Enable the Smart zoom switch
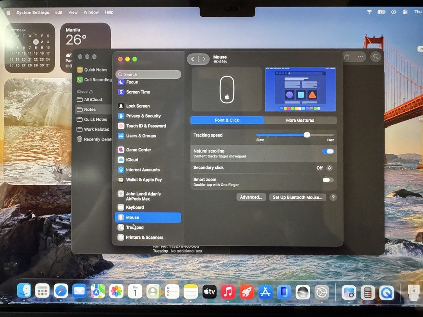Viewport: 423px width, 317px height. (x=328, y=180)
